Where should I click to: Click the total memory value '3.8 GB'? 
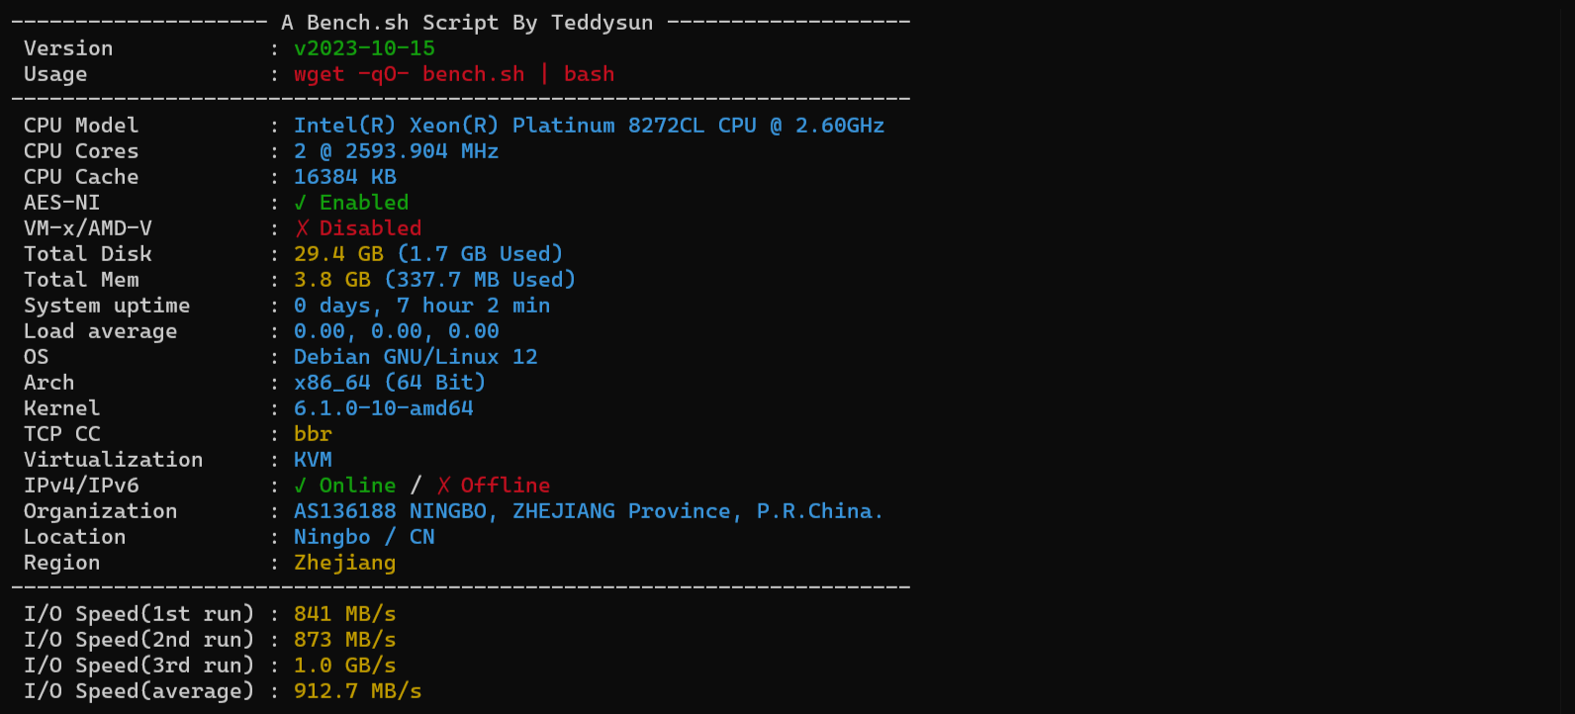pyautogui.click(x=332, y=280)
